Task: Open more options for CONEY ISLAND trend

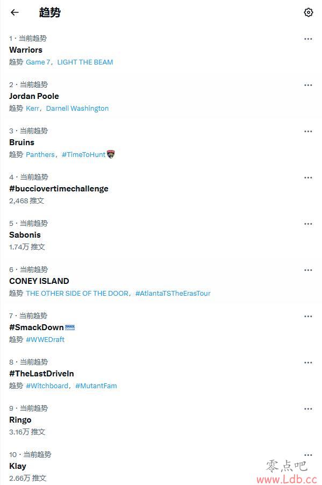Action: click(x=308, y=270)
